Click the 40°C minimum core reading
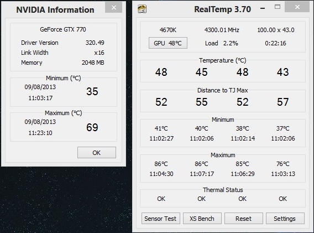This screenshot has height=233, width=314. pyautogui.click(x=201, y=128)
